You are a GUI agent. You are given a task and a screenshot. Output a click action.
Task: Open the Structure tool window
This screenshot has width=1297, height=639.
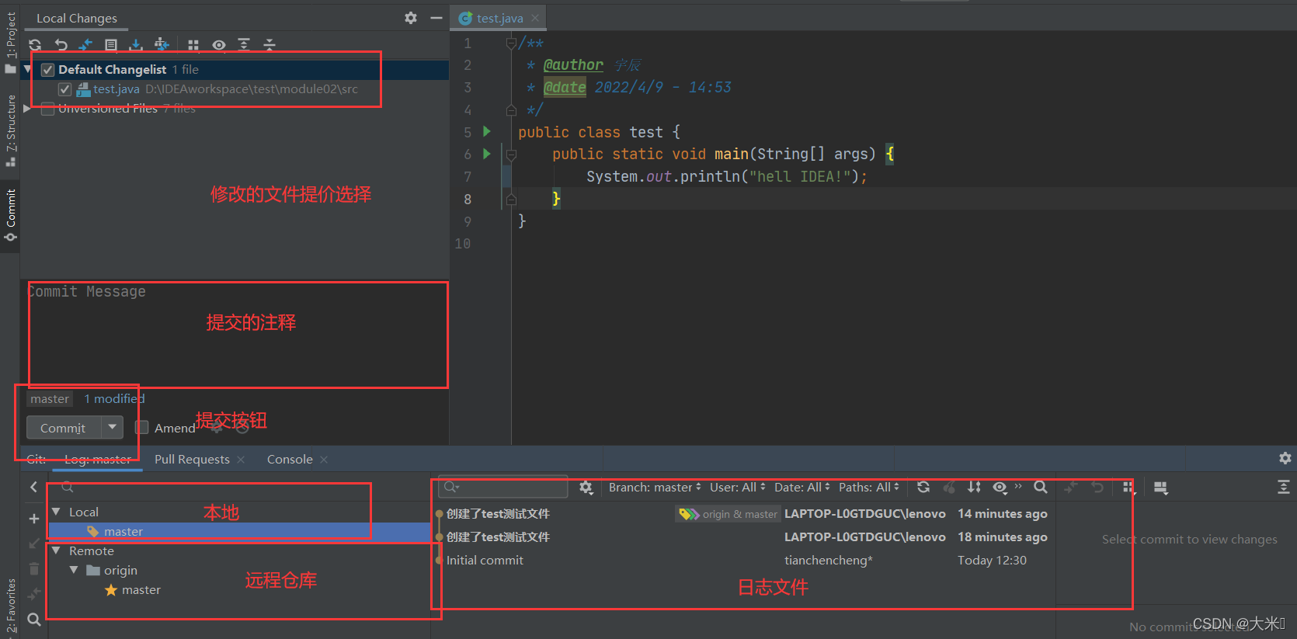pyautogui.click(x=10, y=130)
